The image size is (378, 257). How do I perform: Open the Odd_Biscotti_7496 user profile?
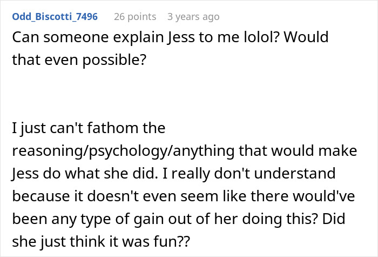point(55,17)
